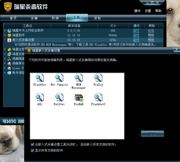Image resolution: width=180 pixels, height=162 pixels.
Task: Click the 瑞星注册 row icon
Action: (x=9, y=49)
